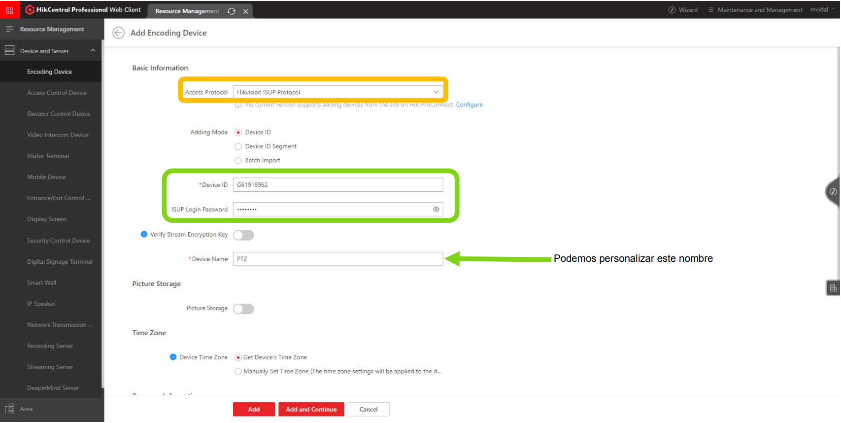The height and width of the screenshot is (423, 841).
Task: Collapse the Device and Server section
Action: pos(93,51)
